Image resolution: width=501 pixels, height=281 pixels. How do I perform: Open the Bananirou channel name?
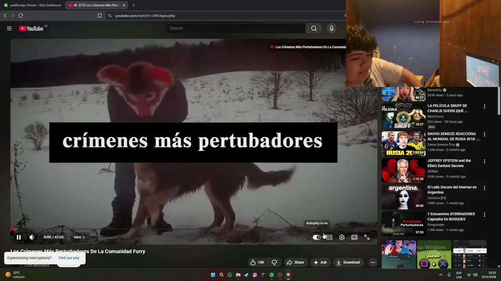point(434,90)
